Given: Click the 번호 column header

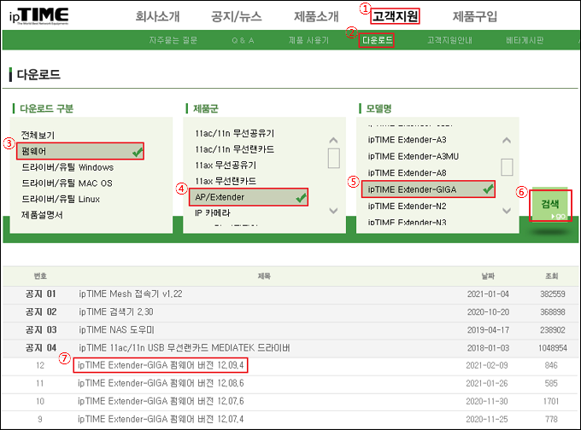Looking at the screenshot, I should [40, 276].
